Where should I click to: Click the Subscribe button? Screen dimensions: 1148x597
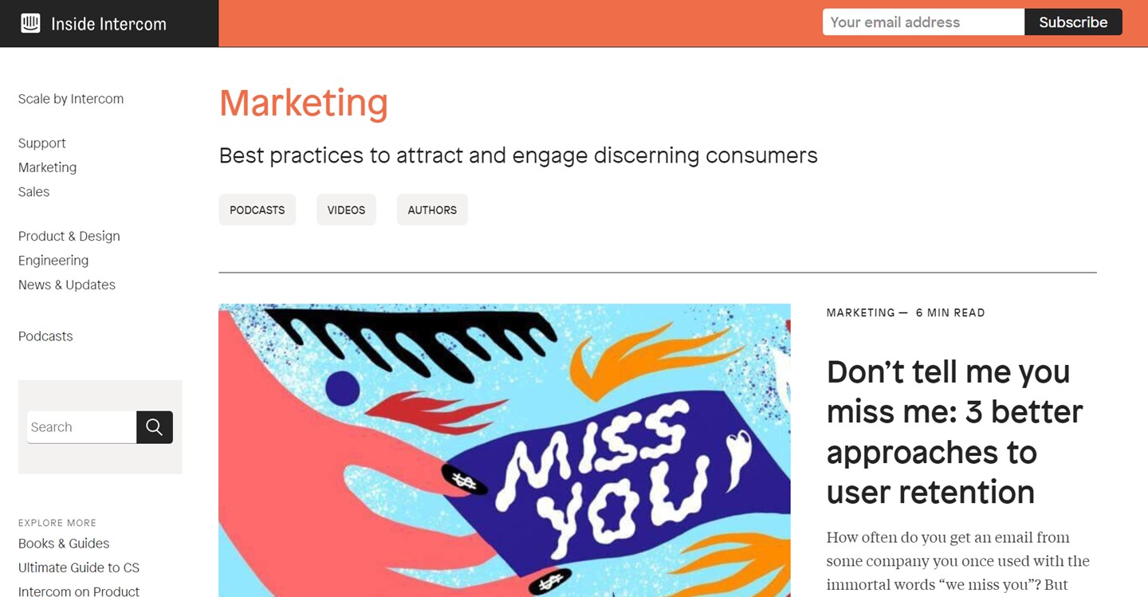click(1073, 22)
